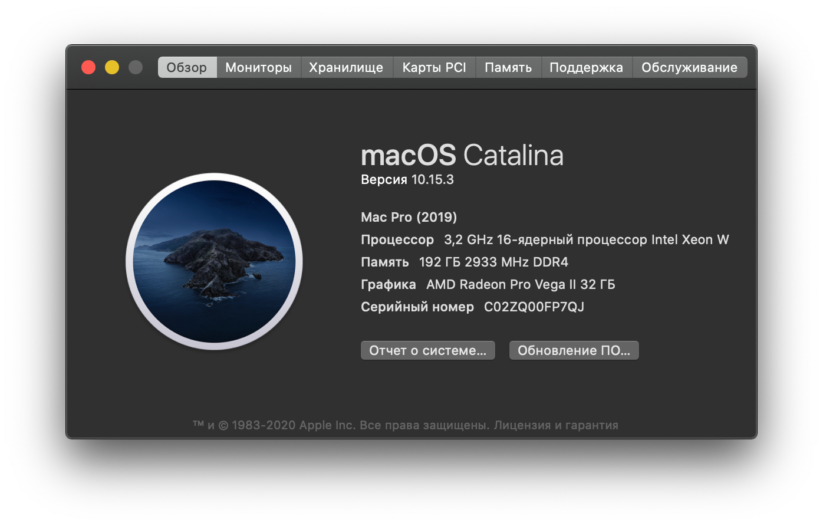The width and height of the screenshot is (823, 526).
Task: Show the Обслуживание tab
Action: pyautogui.click(x=690, y=67)
